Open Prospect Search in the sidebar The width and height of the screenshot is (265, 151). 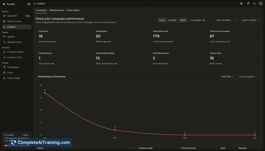16,52
